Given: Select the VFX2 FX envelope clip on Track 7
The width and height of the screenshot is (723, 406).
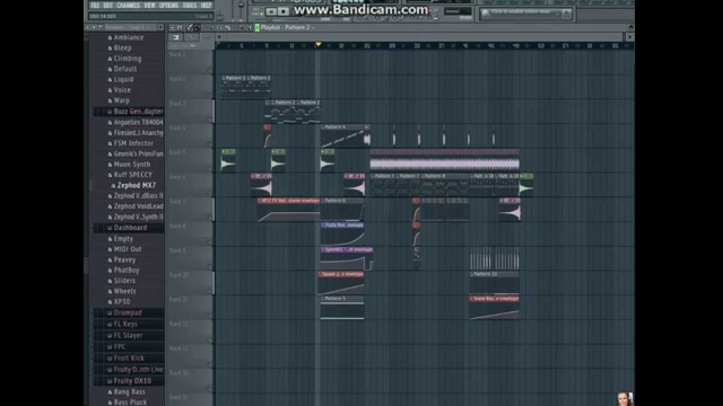Looking at the screenshot, I should click(x=289, y=209).
